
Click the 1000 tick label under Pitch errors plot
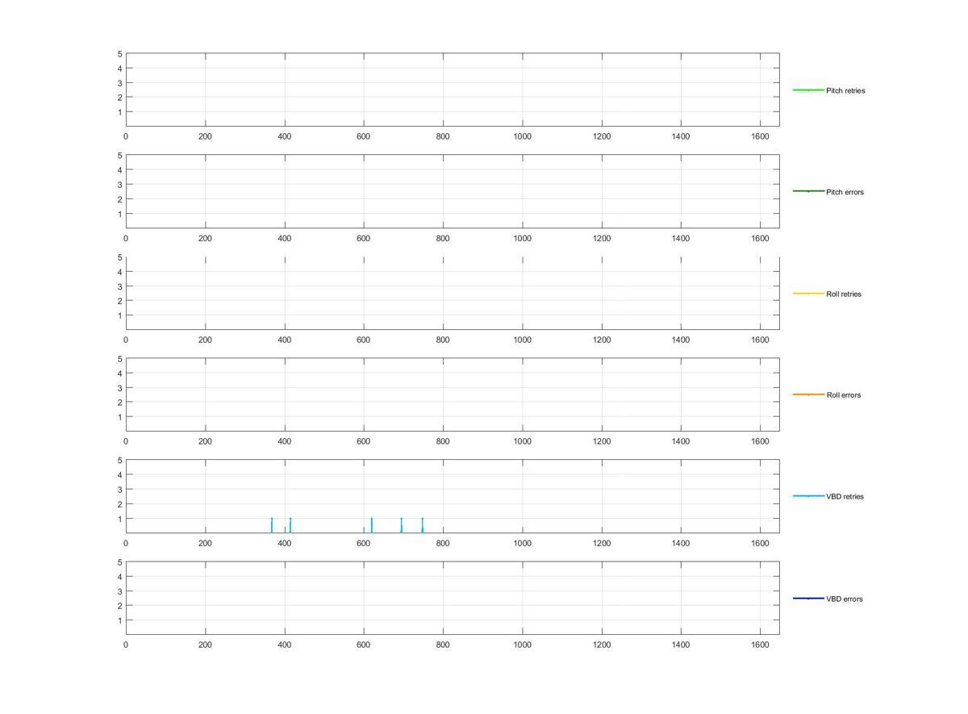pyautogui.click(x=522, y=239)
